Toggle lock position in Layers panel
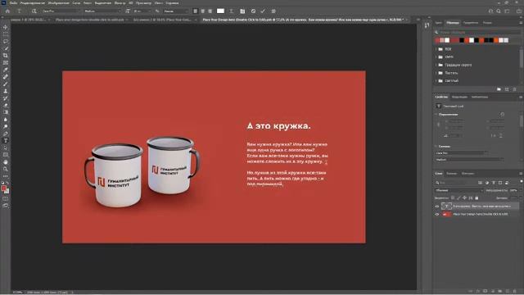The height and width of the screenshot is (295, 524). (x=464, y=198)
